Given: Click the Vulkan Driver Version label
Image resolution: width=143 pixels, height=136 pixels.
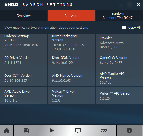Looking at the screenshot, I should pos(63,93).
